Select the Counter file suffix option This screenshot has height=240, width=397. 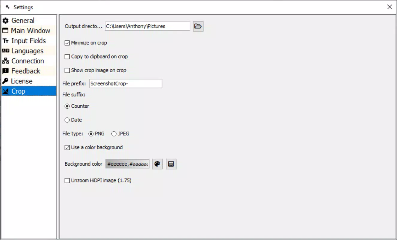tap(67, 106)
